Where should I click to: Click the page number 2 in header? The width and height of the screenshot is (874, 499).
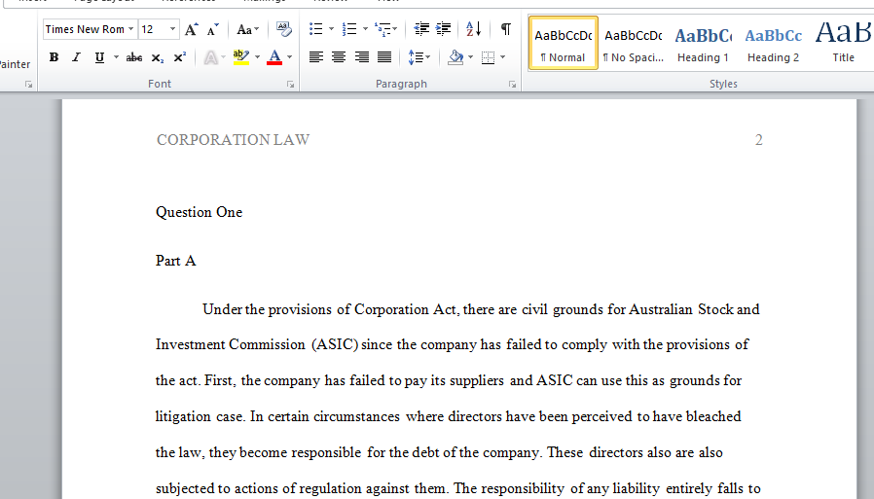click(758, 139)
